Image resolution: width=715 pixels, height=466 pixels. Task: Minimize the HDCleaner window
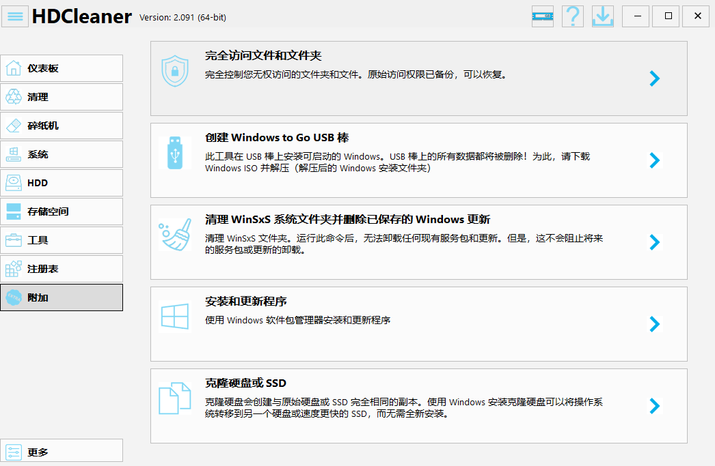tap(636, 16)
